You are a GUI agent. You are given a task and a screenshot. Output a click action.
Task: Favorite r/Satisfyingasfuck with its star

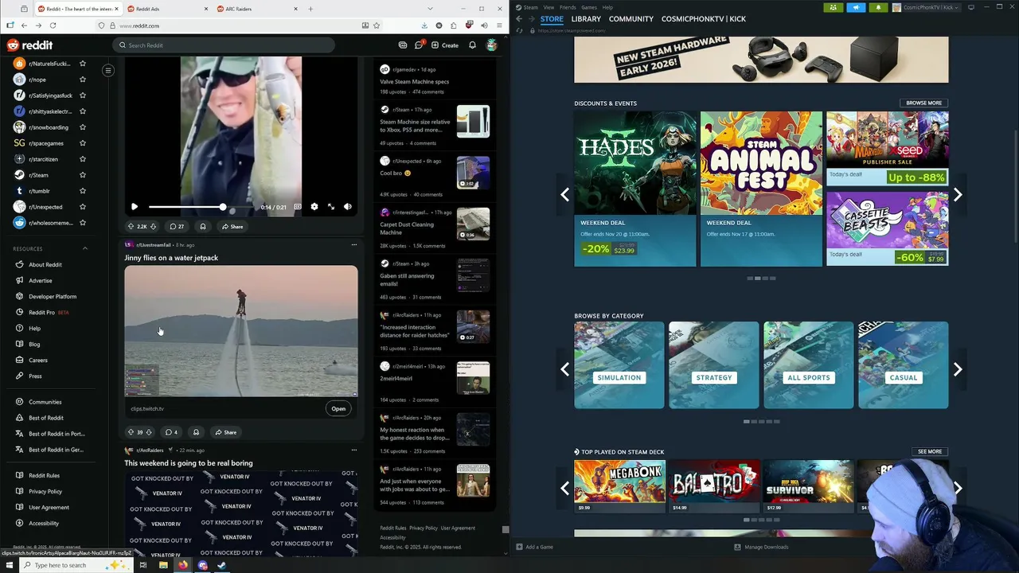click(83, 95)
